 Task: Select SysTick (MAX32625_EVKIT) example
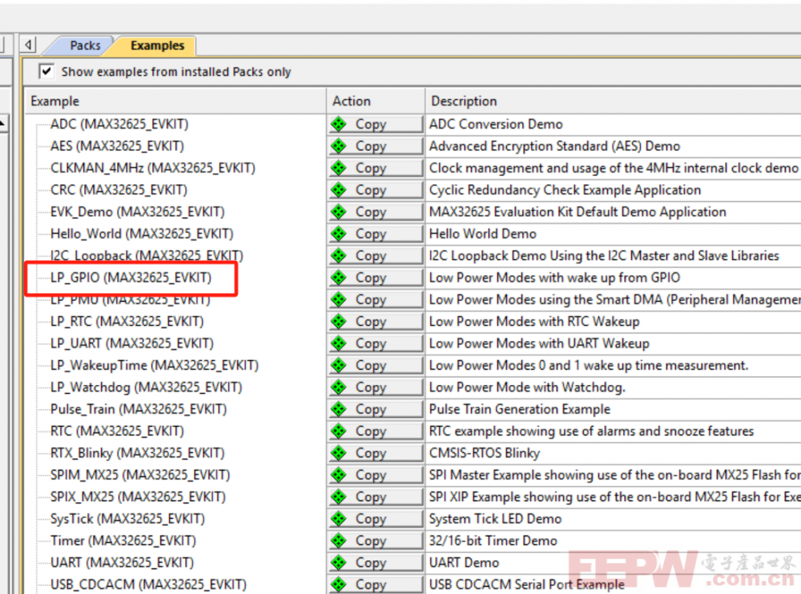(x=127, y=519)
